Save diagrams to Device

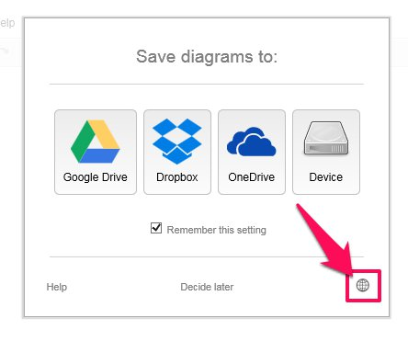(326, 152)
